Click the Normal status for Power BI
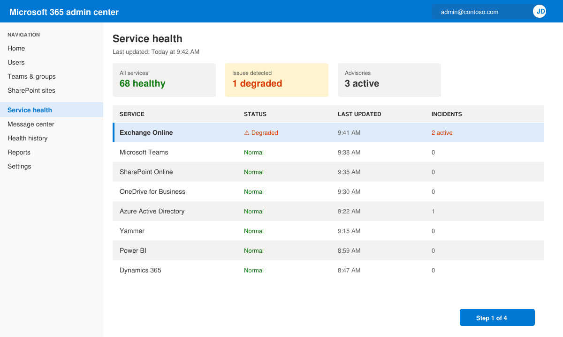563x337 pixels. click(x=254, y=251)
